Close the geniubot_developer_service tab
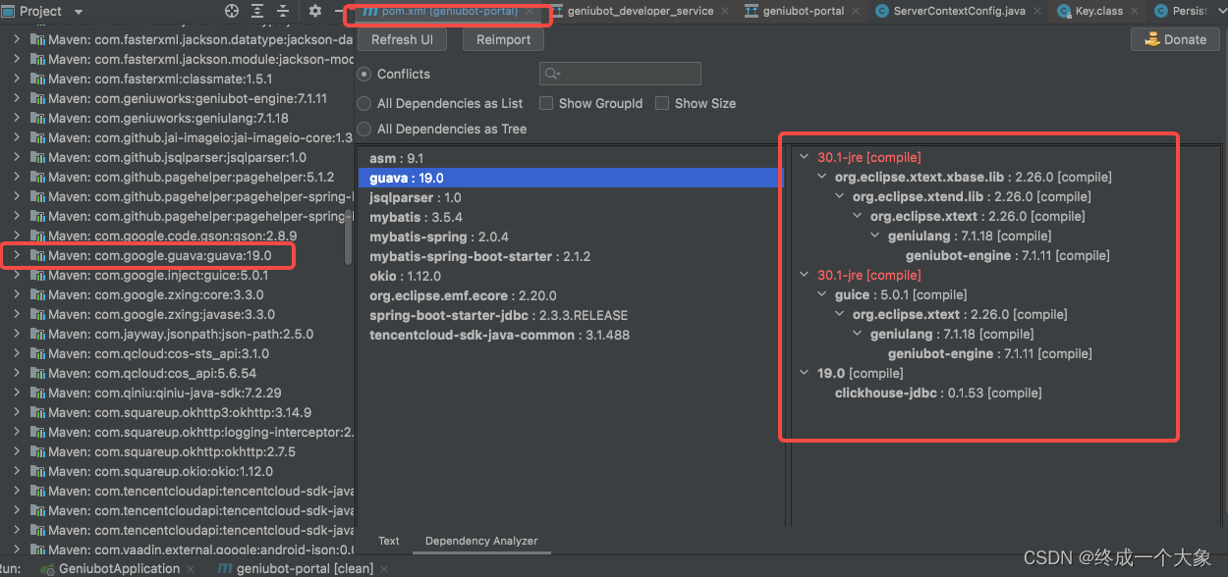Viewport: 1228px width, 577px height. [x=723, y=12]
